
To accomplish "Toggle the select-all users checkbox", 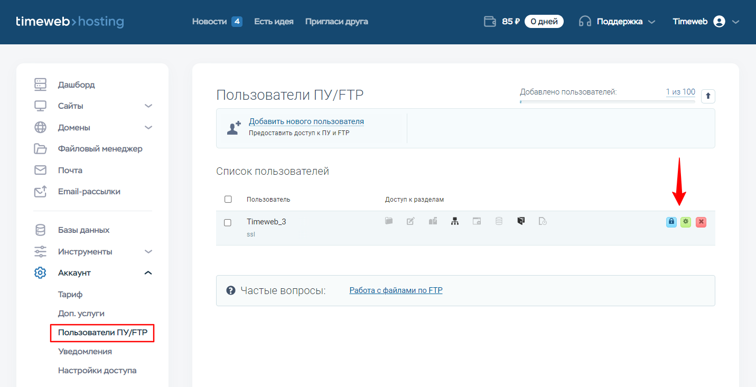I will (x=228, y=200).
